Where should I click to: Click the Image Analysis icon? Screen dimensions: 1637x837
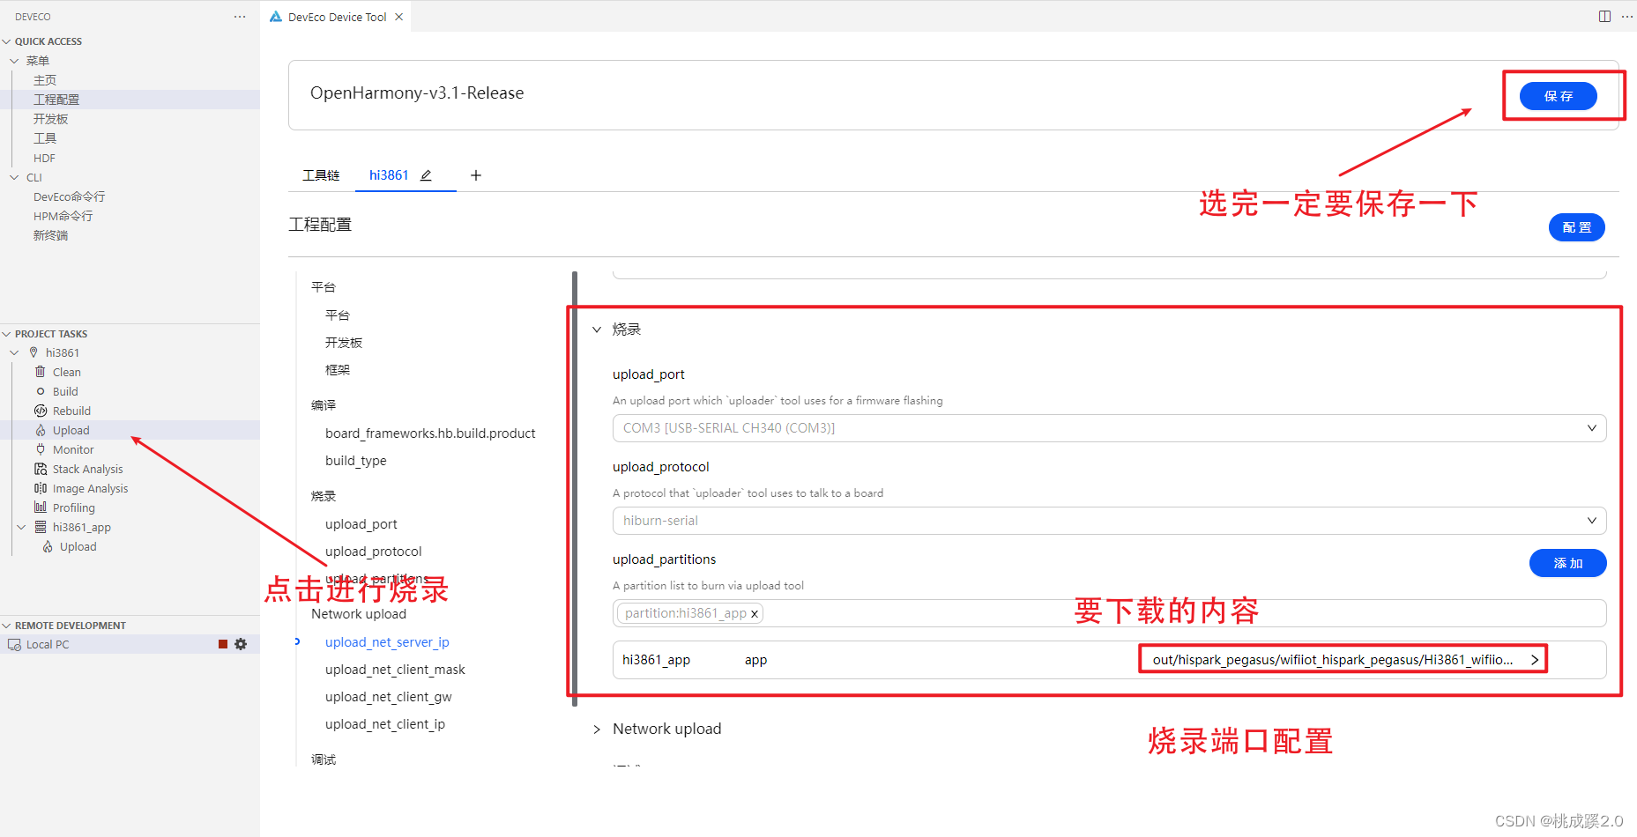tap(41, 488)
